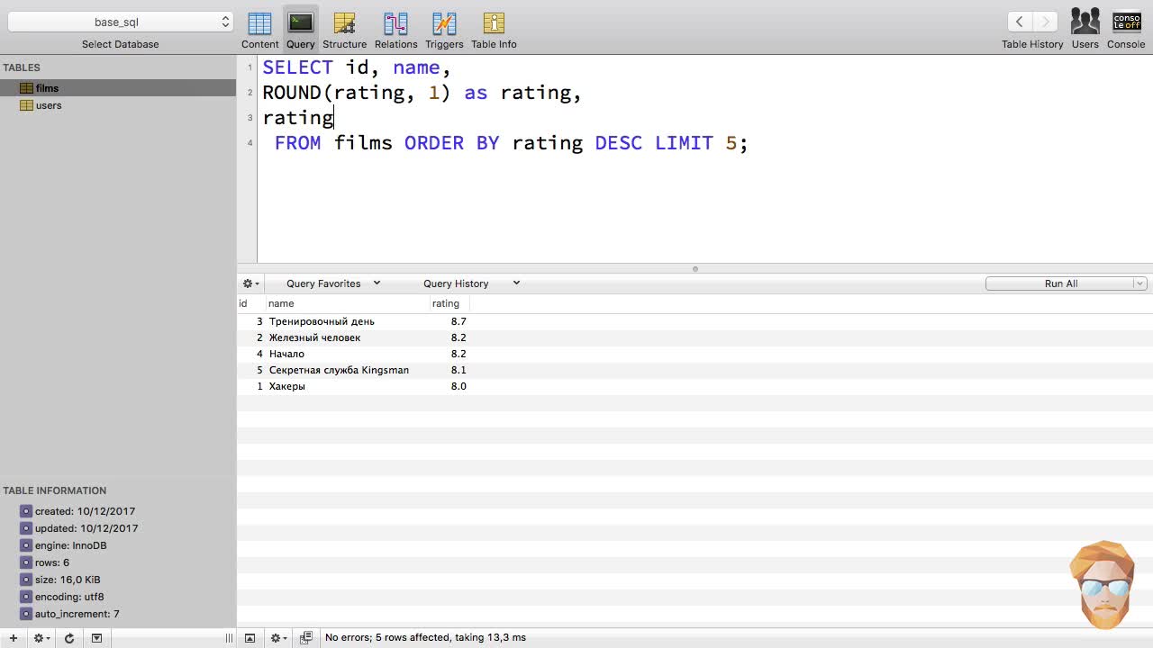Click the 8.7 rating cell
1153x648 pixels.
click(x=458, y=321)
